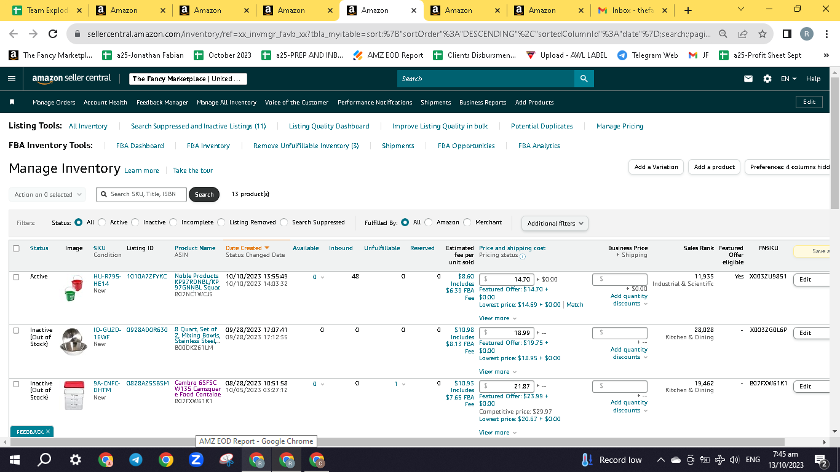Go back with the browser back arrow
Image resolution: width=840 pixels, height=472 pixels.
pyautogui.click(x=14, y=34)
